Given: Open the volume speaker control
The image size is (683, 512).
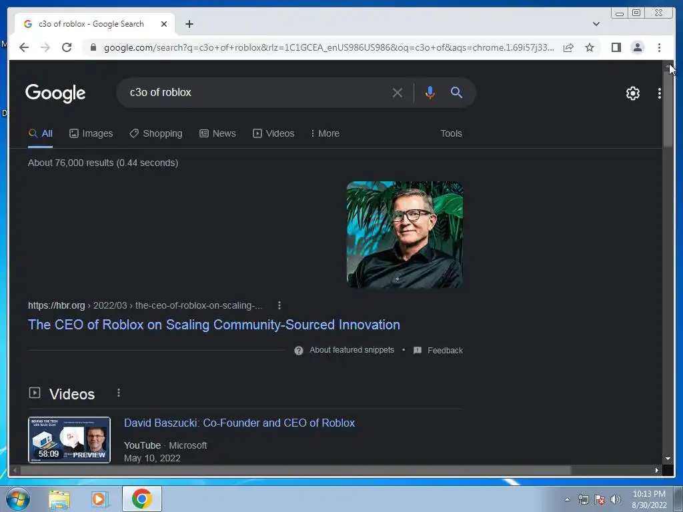Looking at the screenshot, I should 616,500.
